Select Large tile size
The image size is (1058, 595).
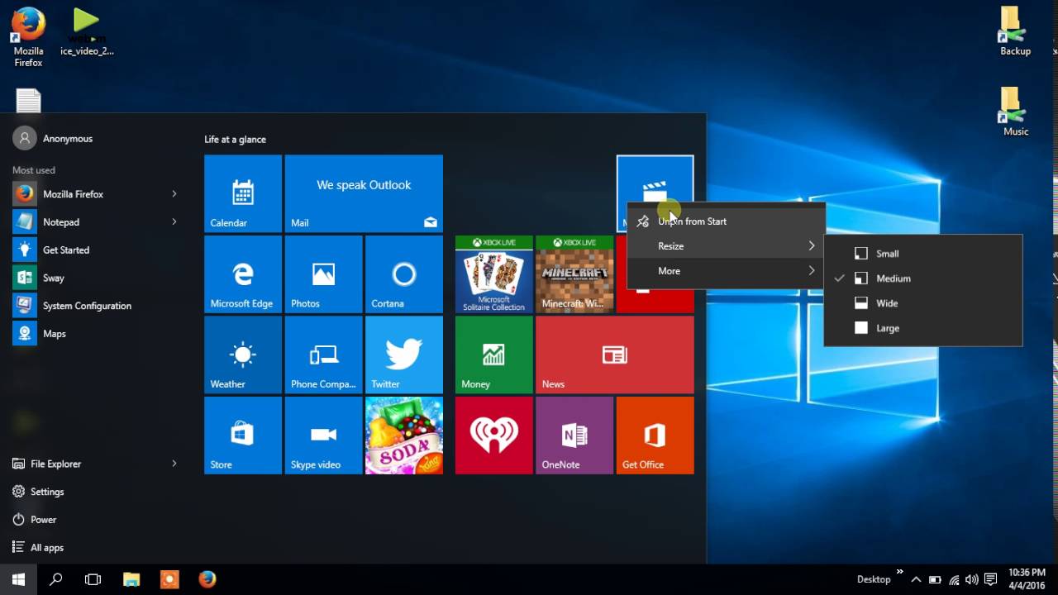[x=923, y=328]
